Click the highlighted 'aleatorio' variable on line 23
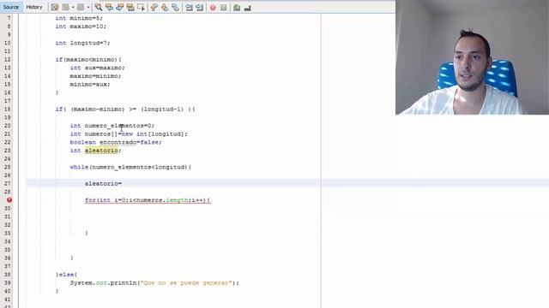This screenshot has width=549, height=308. tap(101, 151)
